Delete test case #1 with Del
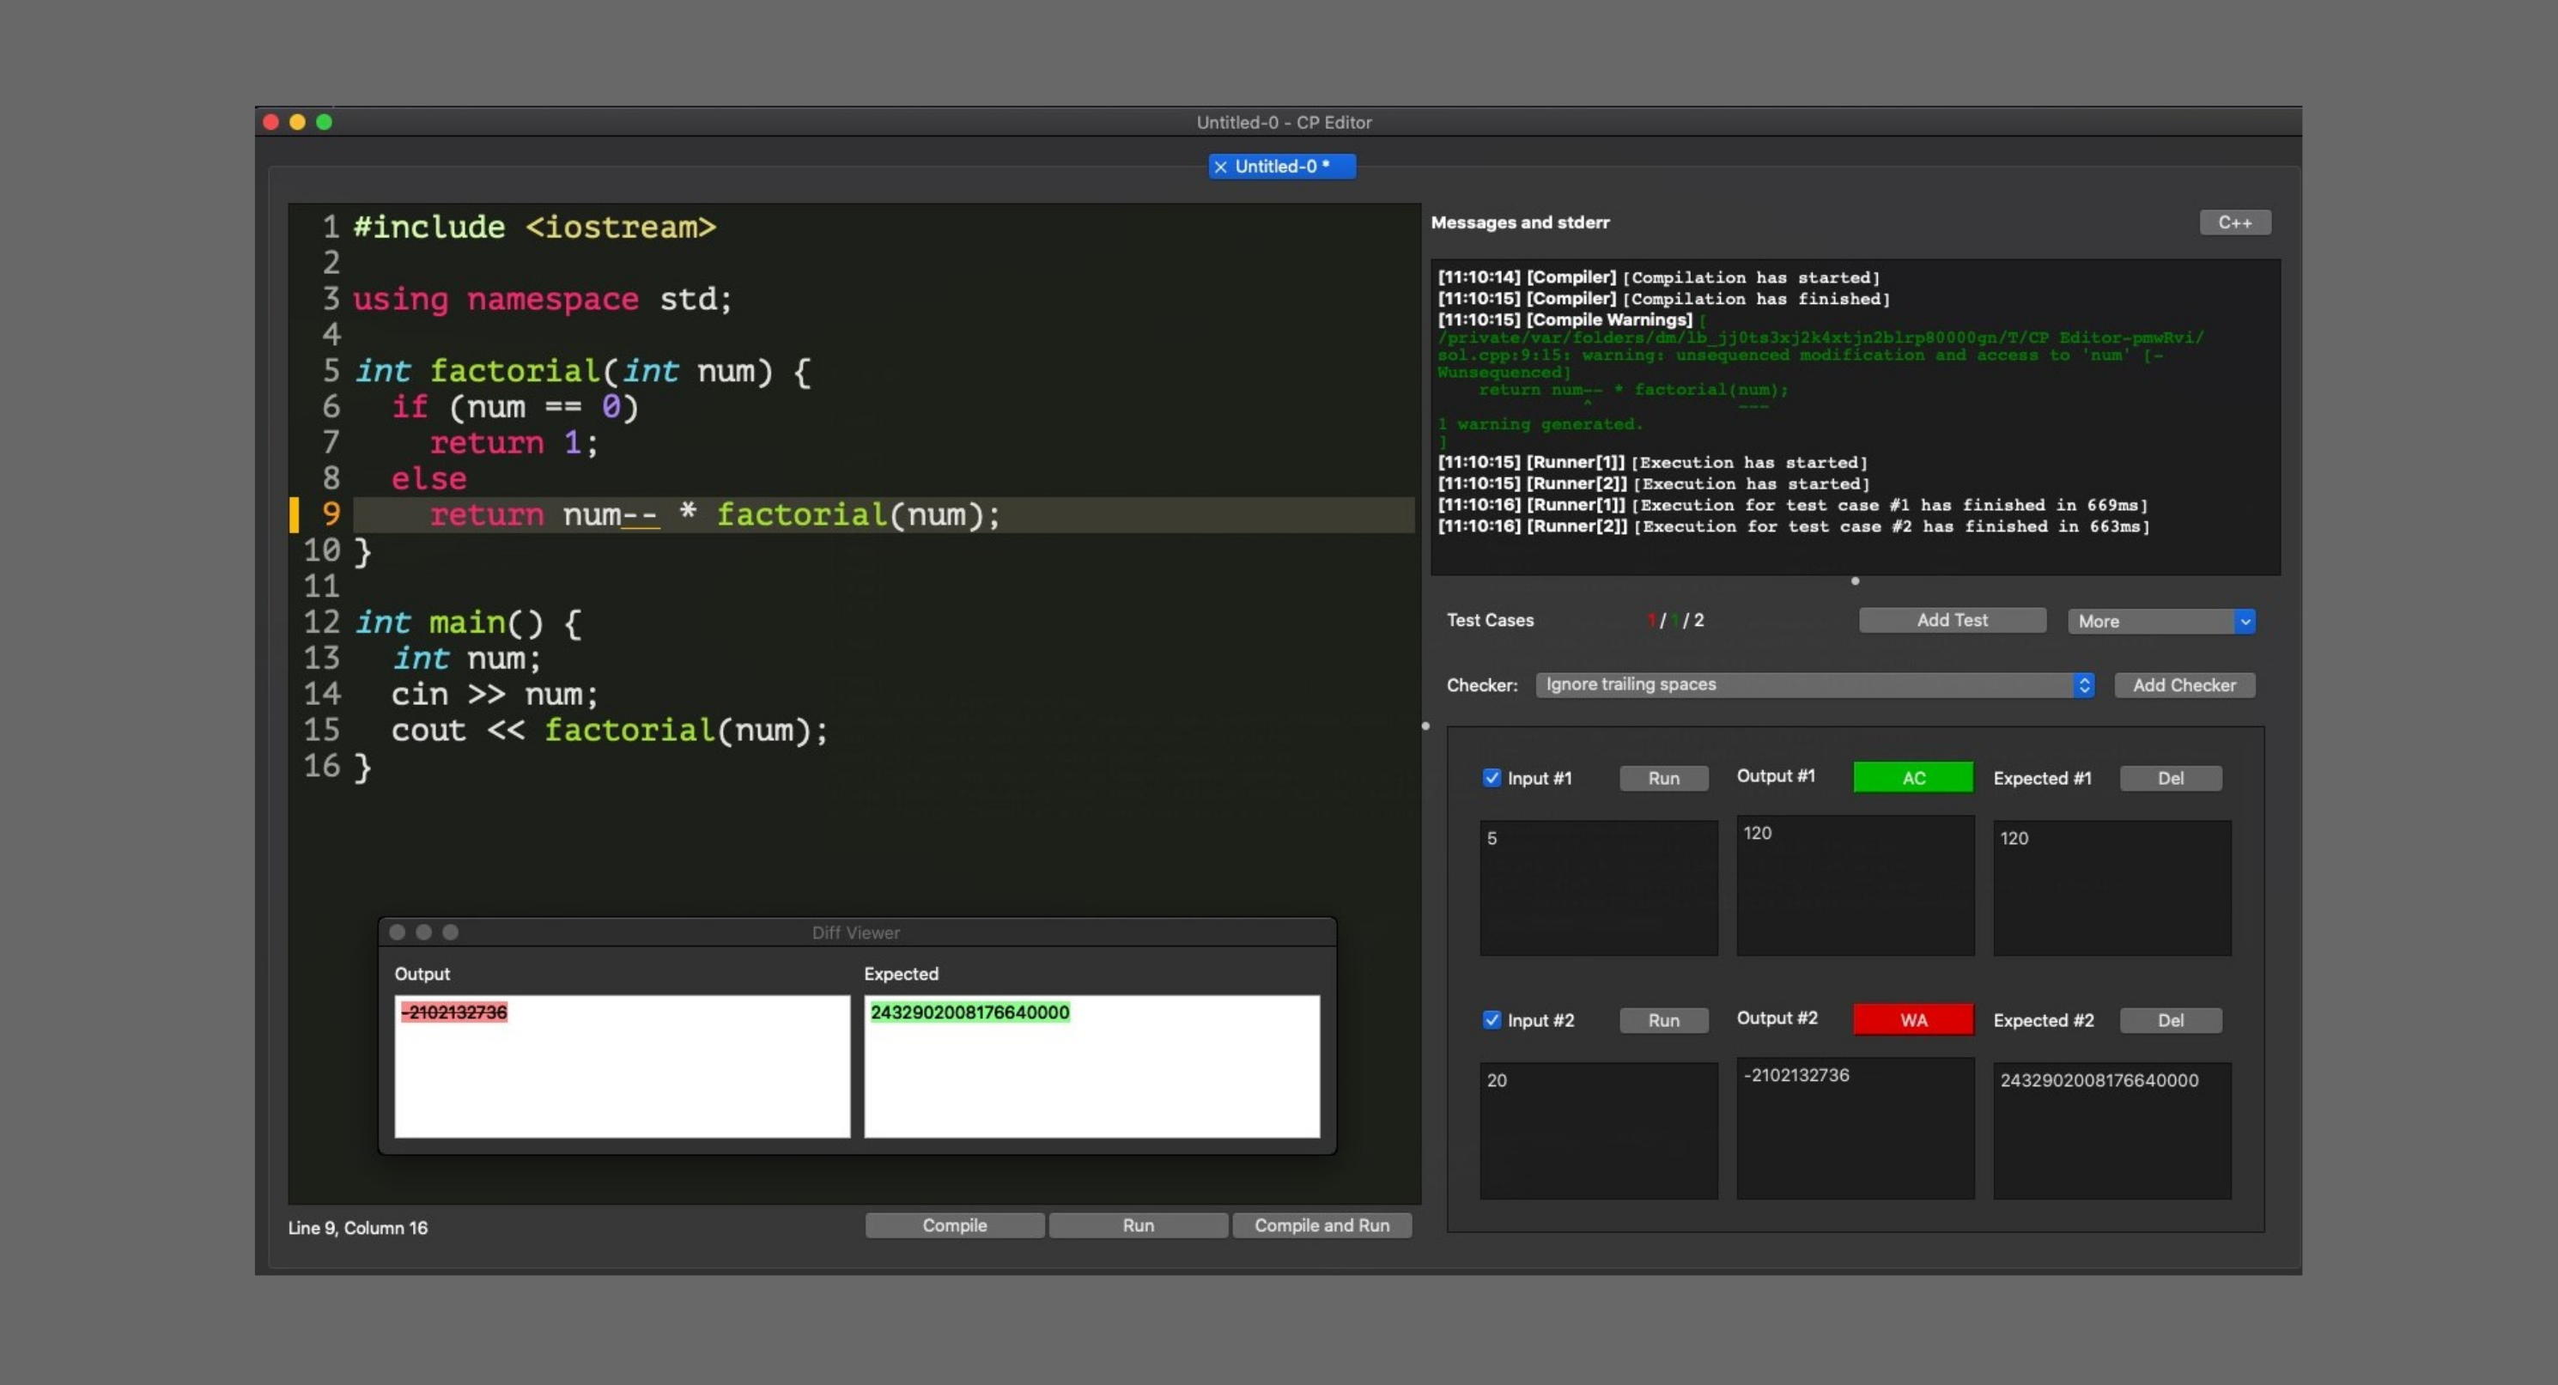Screen dimensions: 2558x1385 (x=2170, y=779)
